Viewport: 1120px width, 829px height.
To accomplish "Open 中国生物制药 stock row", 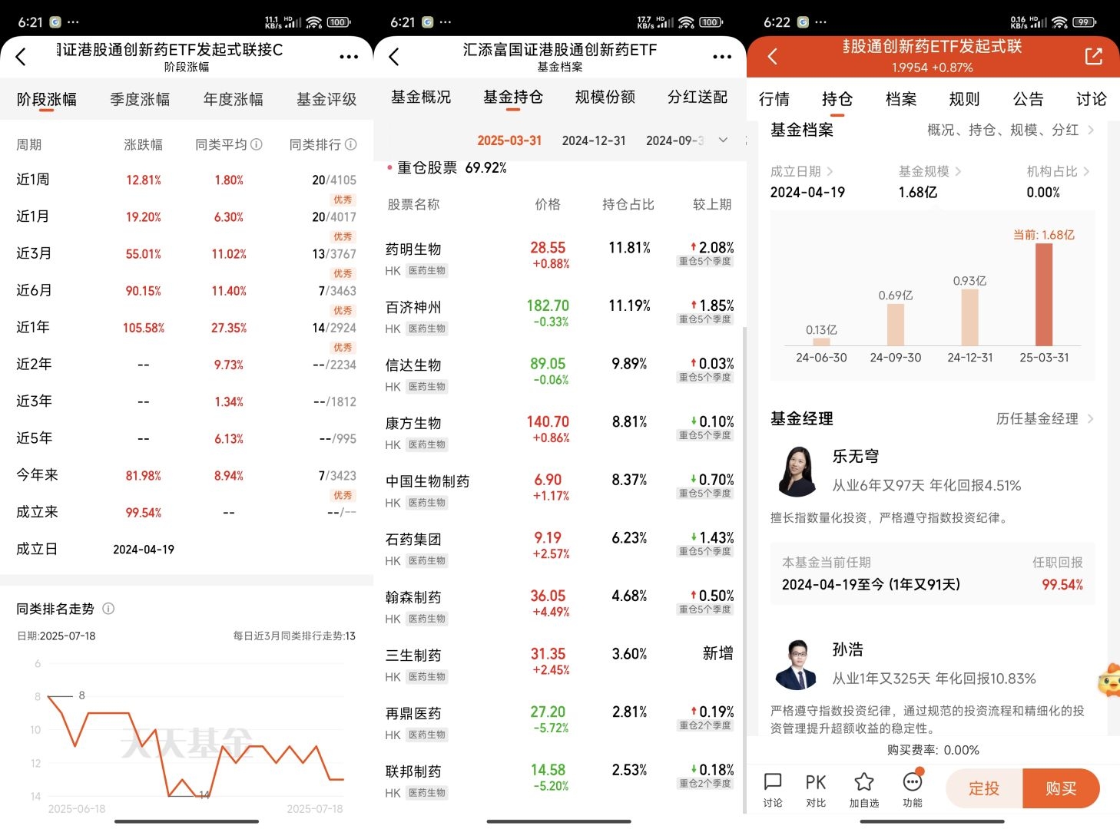I will (x=560, y=490).
